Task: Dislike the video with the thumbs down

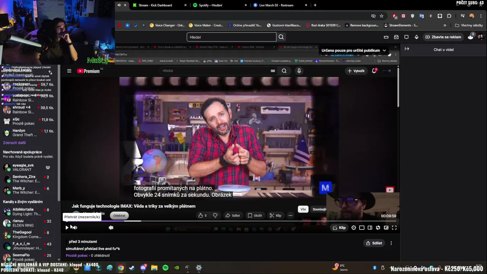Action: click(215, 215)
